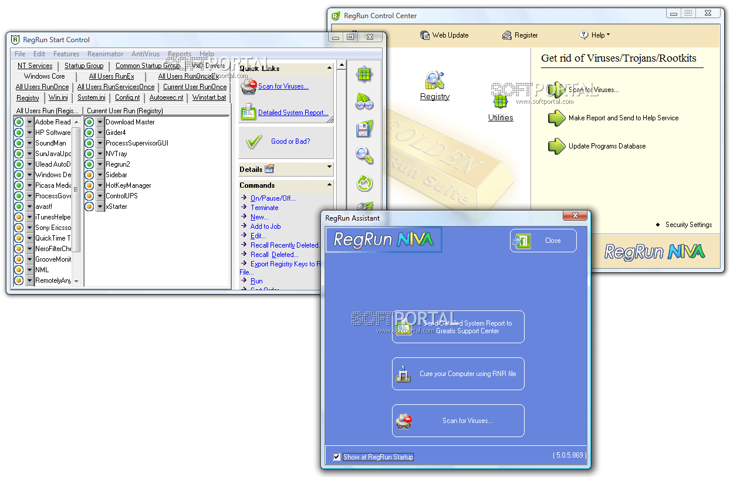Image resolution: width=730 pixels, height=477 pixels.
Task: Click the Send Detailed System Report icon
Action: click(403, 327)
